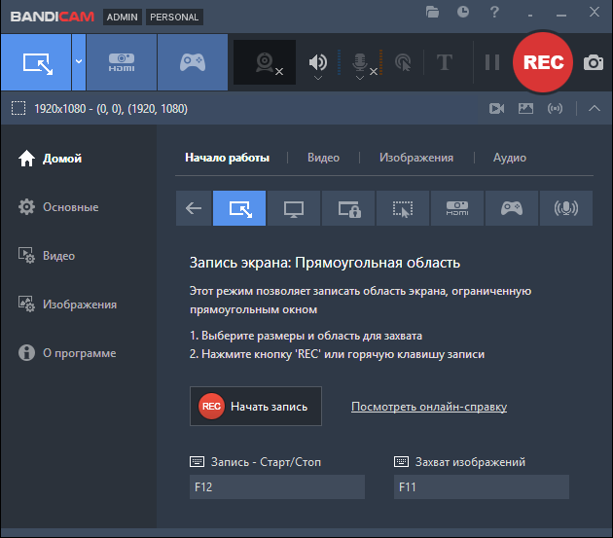Screen dimensions: 613x538
Task: Click the F12 record hotkey field
Action: click(x=277, y=486)
